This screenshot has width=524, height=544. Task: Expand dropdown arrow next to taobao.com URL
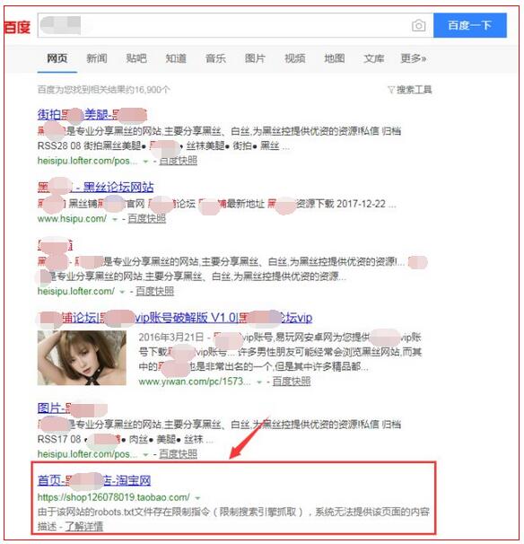197,498
